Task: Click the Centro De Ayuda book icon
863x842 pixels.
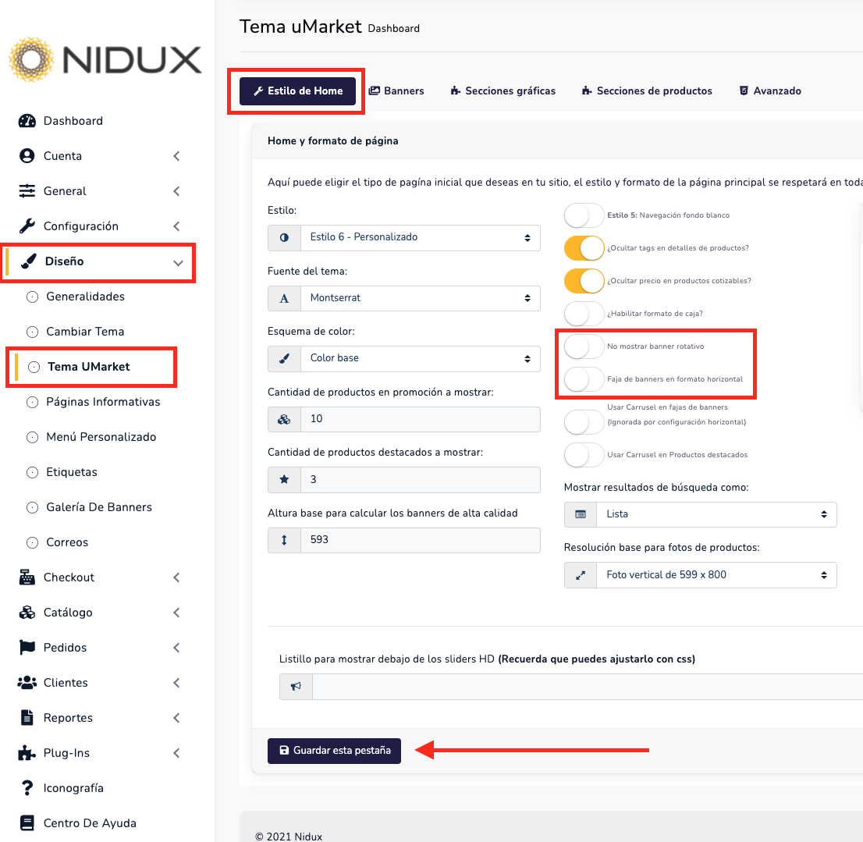Action: pos(27,823)
